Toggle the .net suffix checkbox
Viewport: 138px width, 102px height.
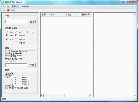tap(7, 35)
